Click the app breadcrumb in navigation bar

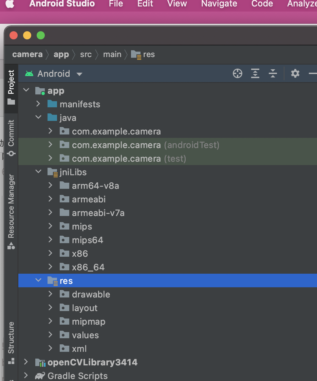[61, 55]
